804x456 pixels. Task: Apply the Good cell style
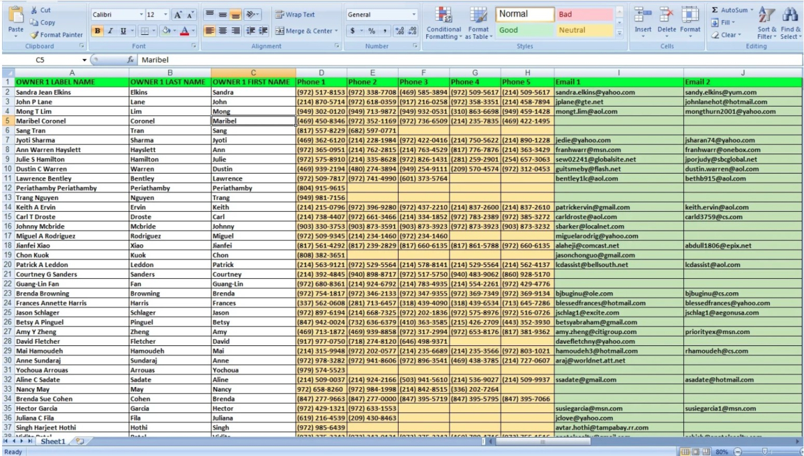click(x=524, y=31)
